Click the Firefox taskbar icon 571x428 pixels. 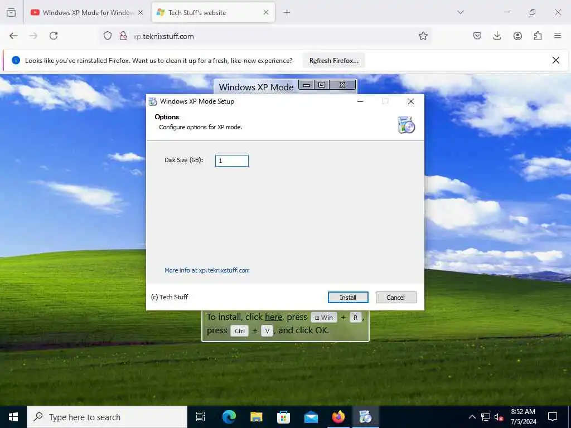pyautogui.click(x=338, y=417)
